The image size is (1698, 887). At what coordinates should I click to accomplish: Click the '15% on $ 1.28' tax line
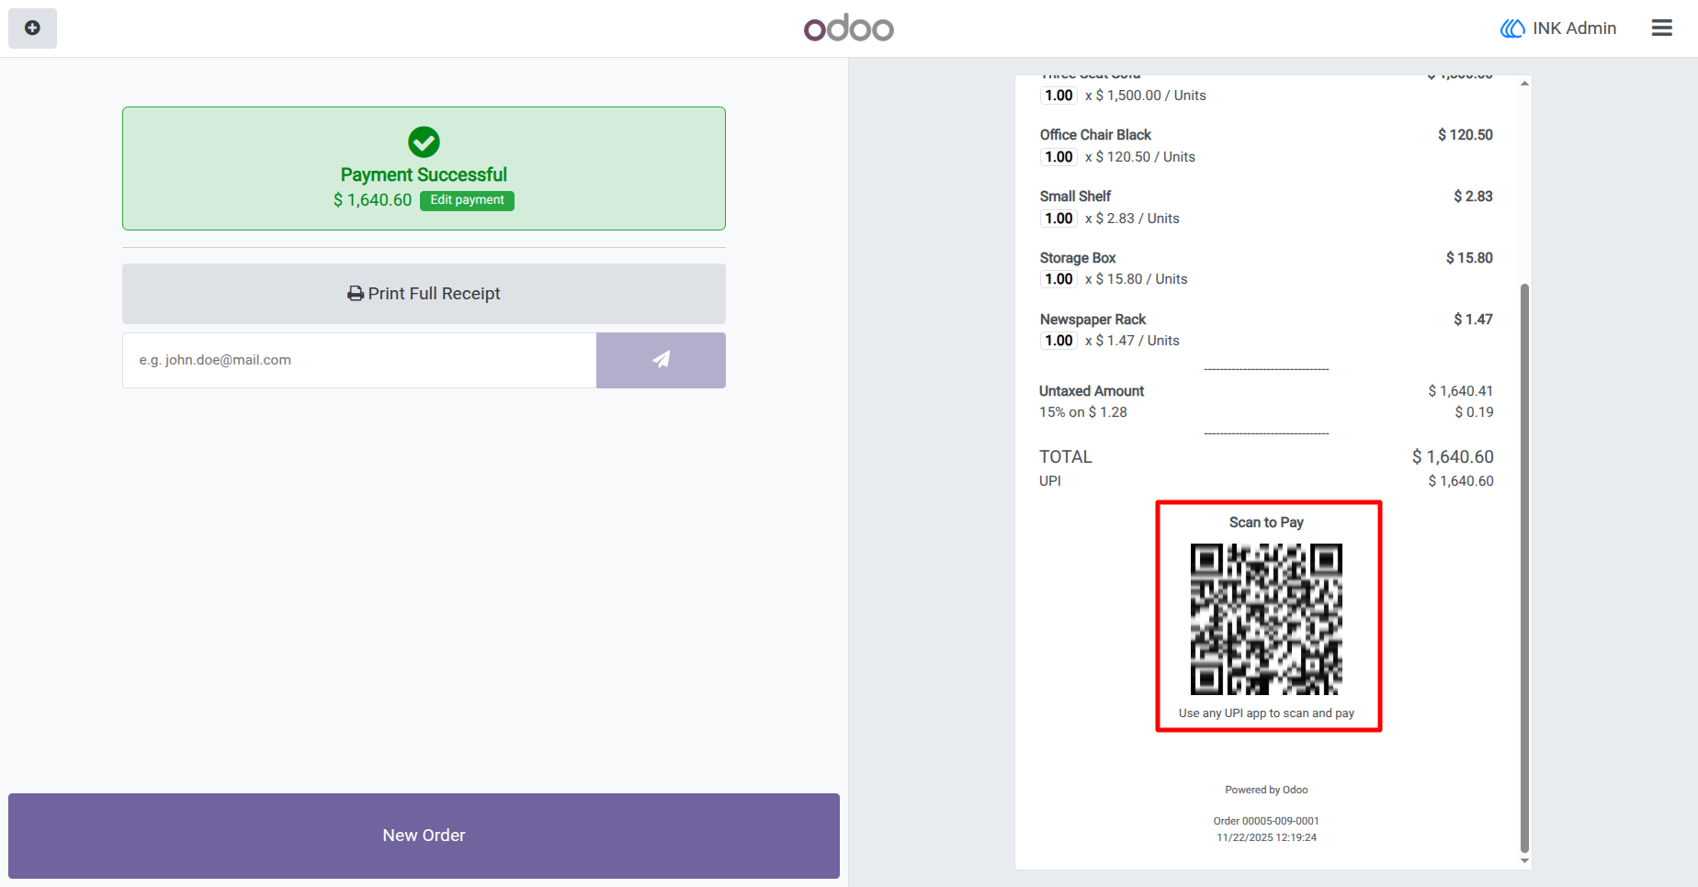(1083, 412)
